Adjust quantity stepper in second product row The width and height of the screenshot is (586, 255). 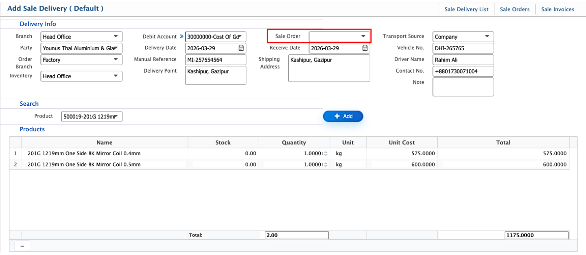click(325, 165)
